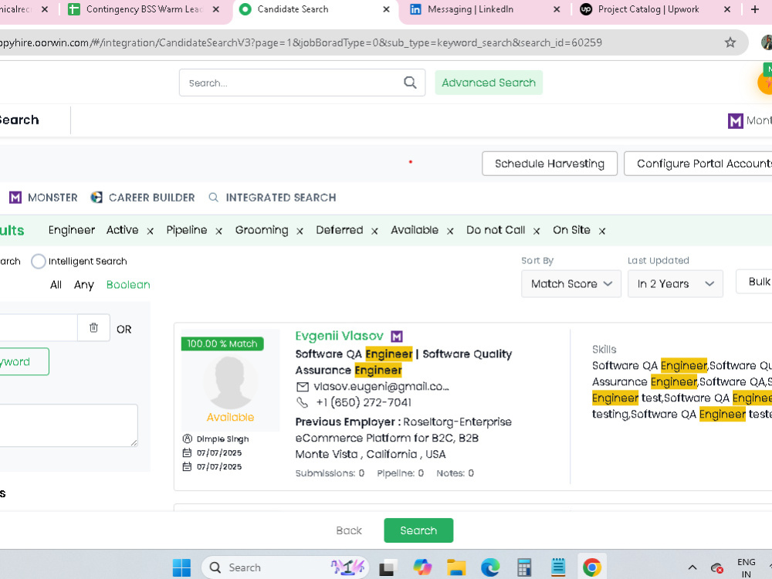
Task: Select the INTEGRATED SEARCH tab
Action: click(273, 198)
